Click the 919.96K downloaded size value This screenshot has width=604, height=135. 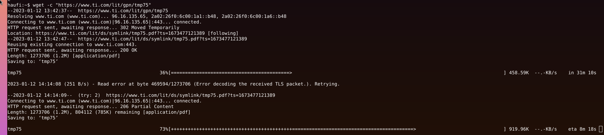click(519, 129)
